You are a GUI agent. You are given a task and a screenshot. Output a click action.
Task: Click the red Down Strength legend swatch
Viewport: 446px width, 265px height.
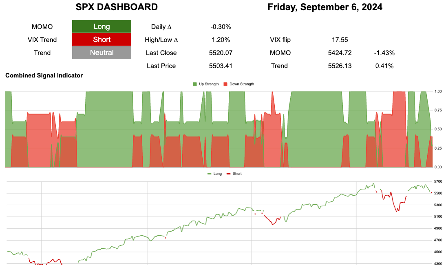(x=225, y=84)
